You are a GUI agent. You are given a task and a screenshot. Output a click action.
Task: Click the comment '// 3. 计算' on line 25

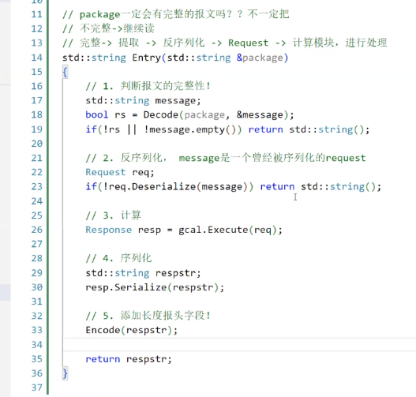114,215
